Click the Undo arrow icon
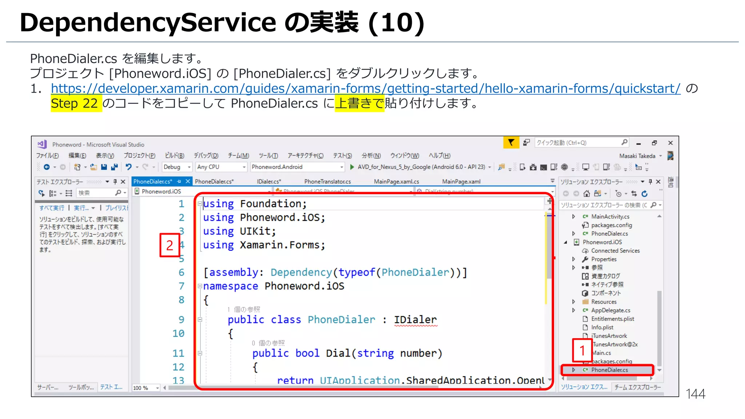 click(x=128, y=167)
